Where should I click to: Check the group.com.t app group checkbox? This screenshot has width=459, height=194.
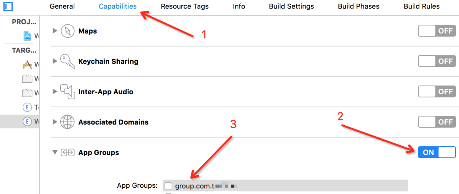tap(168, 186)
